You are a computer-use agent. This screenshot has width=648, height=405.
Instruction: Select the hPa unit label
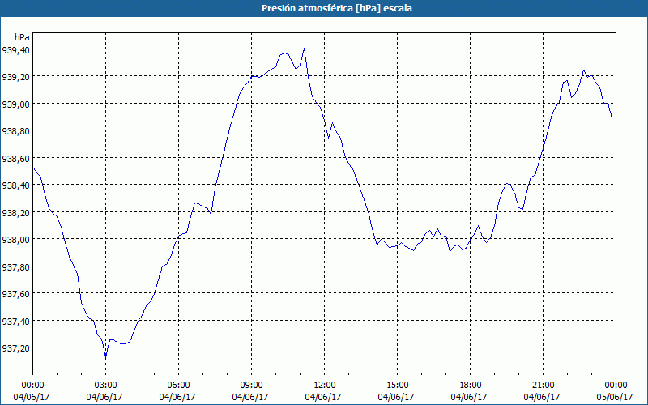22,37
